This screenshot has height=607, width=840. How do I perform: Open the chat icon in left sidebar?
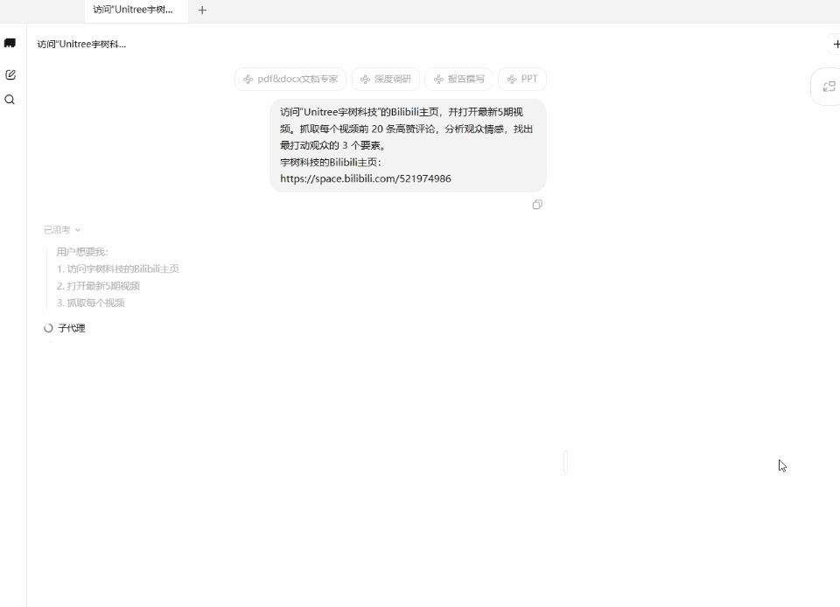pos(10,44)
